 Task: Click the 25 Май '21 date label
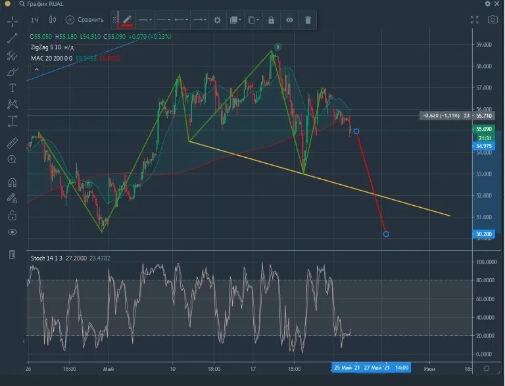click(347, 368)
